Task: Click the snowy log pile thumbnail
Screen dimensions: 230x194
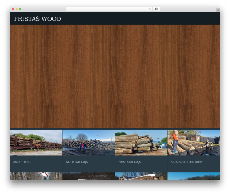Action: [x=141, y=176]
